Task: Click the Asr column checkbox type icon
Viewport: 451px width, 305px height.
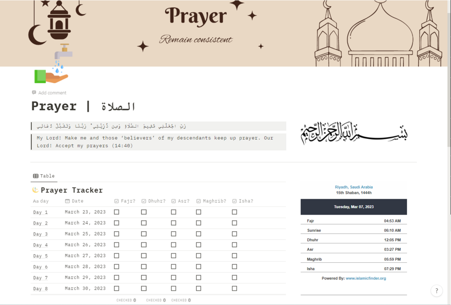Action: tap(173, 201)
